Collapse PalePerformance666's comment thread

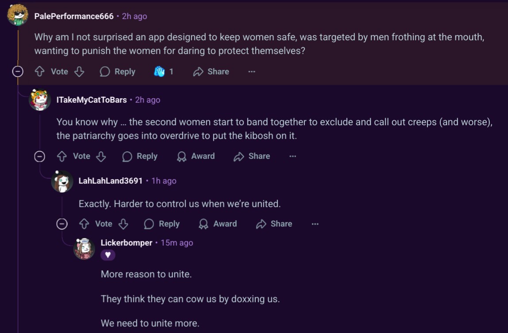pyautogui.click(x=18, y=71)
